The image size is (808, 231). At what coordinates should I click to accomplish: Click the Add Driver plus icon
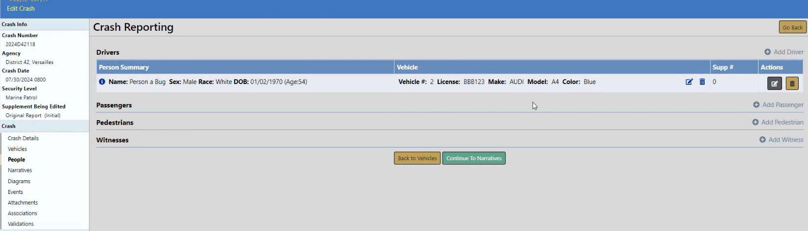click(767, 52)
